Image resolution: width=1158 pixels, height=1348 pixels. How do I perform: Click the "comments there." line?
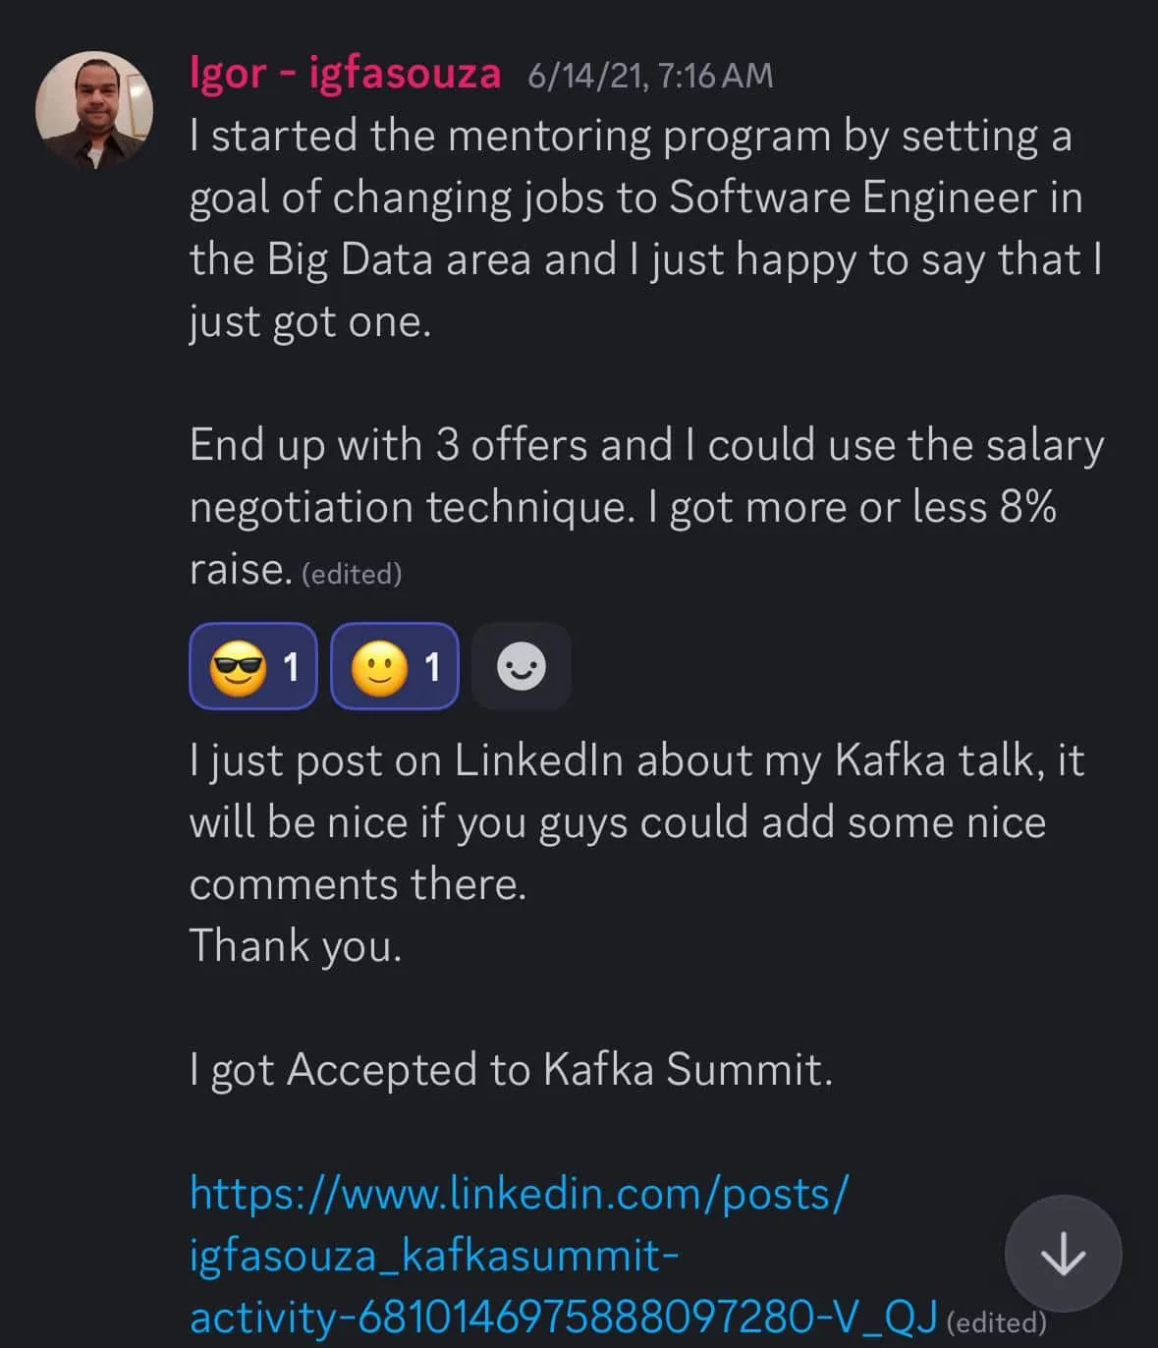point(358,884)
